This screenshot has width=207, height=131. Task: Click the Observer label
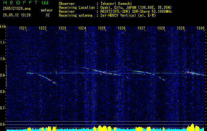[x=67, y=4]
